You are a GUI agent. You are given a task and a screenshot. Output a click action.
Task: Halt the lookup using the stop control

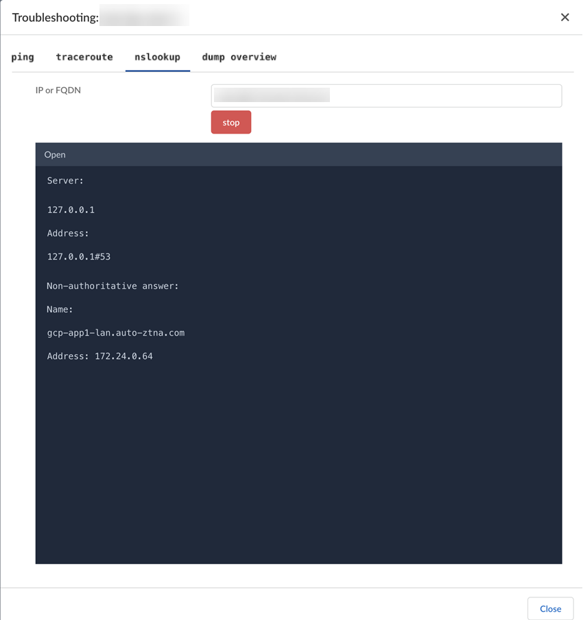click(x=230, y=122)
